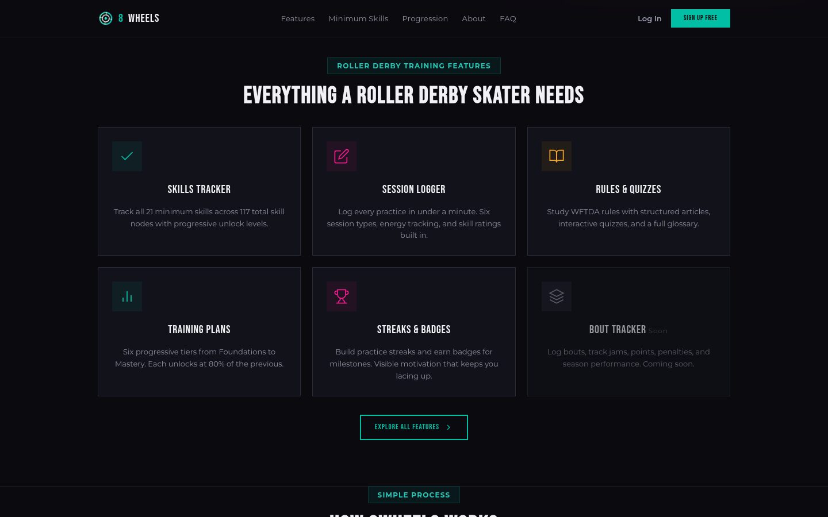Viewport: 828px width, 517px height.
Task: Select the Bout Tracker card title
Action: (618, 330)
